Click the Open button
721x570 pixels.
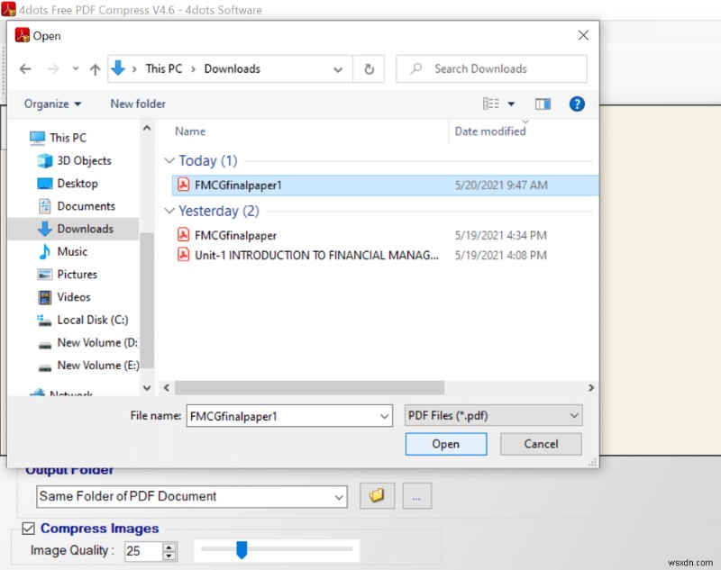(445, 444)
